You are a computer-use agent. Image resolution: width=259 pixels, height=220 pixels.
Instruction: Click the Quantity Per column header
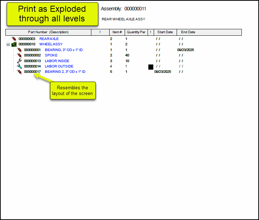(x=136, y=32)
